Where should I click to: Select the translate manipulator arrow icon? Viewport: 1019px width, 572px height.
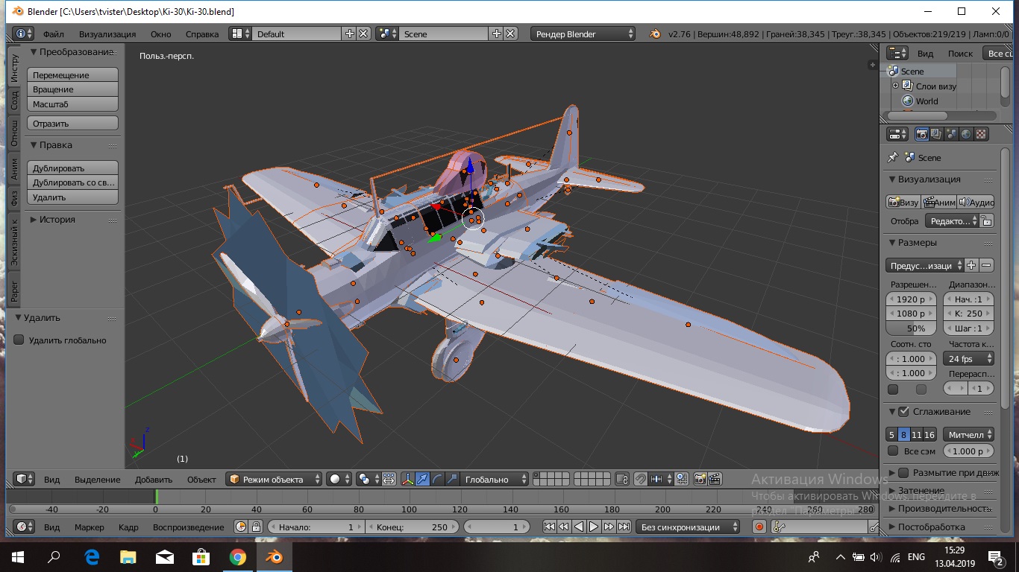point(422,480)
